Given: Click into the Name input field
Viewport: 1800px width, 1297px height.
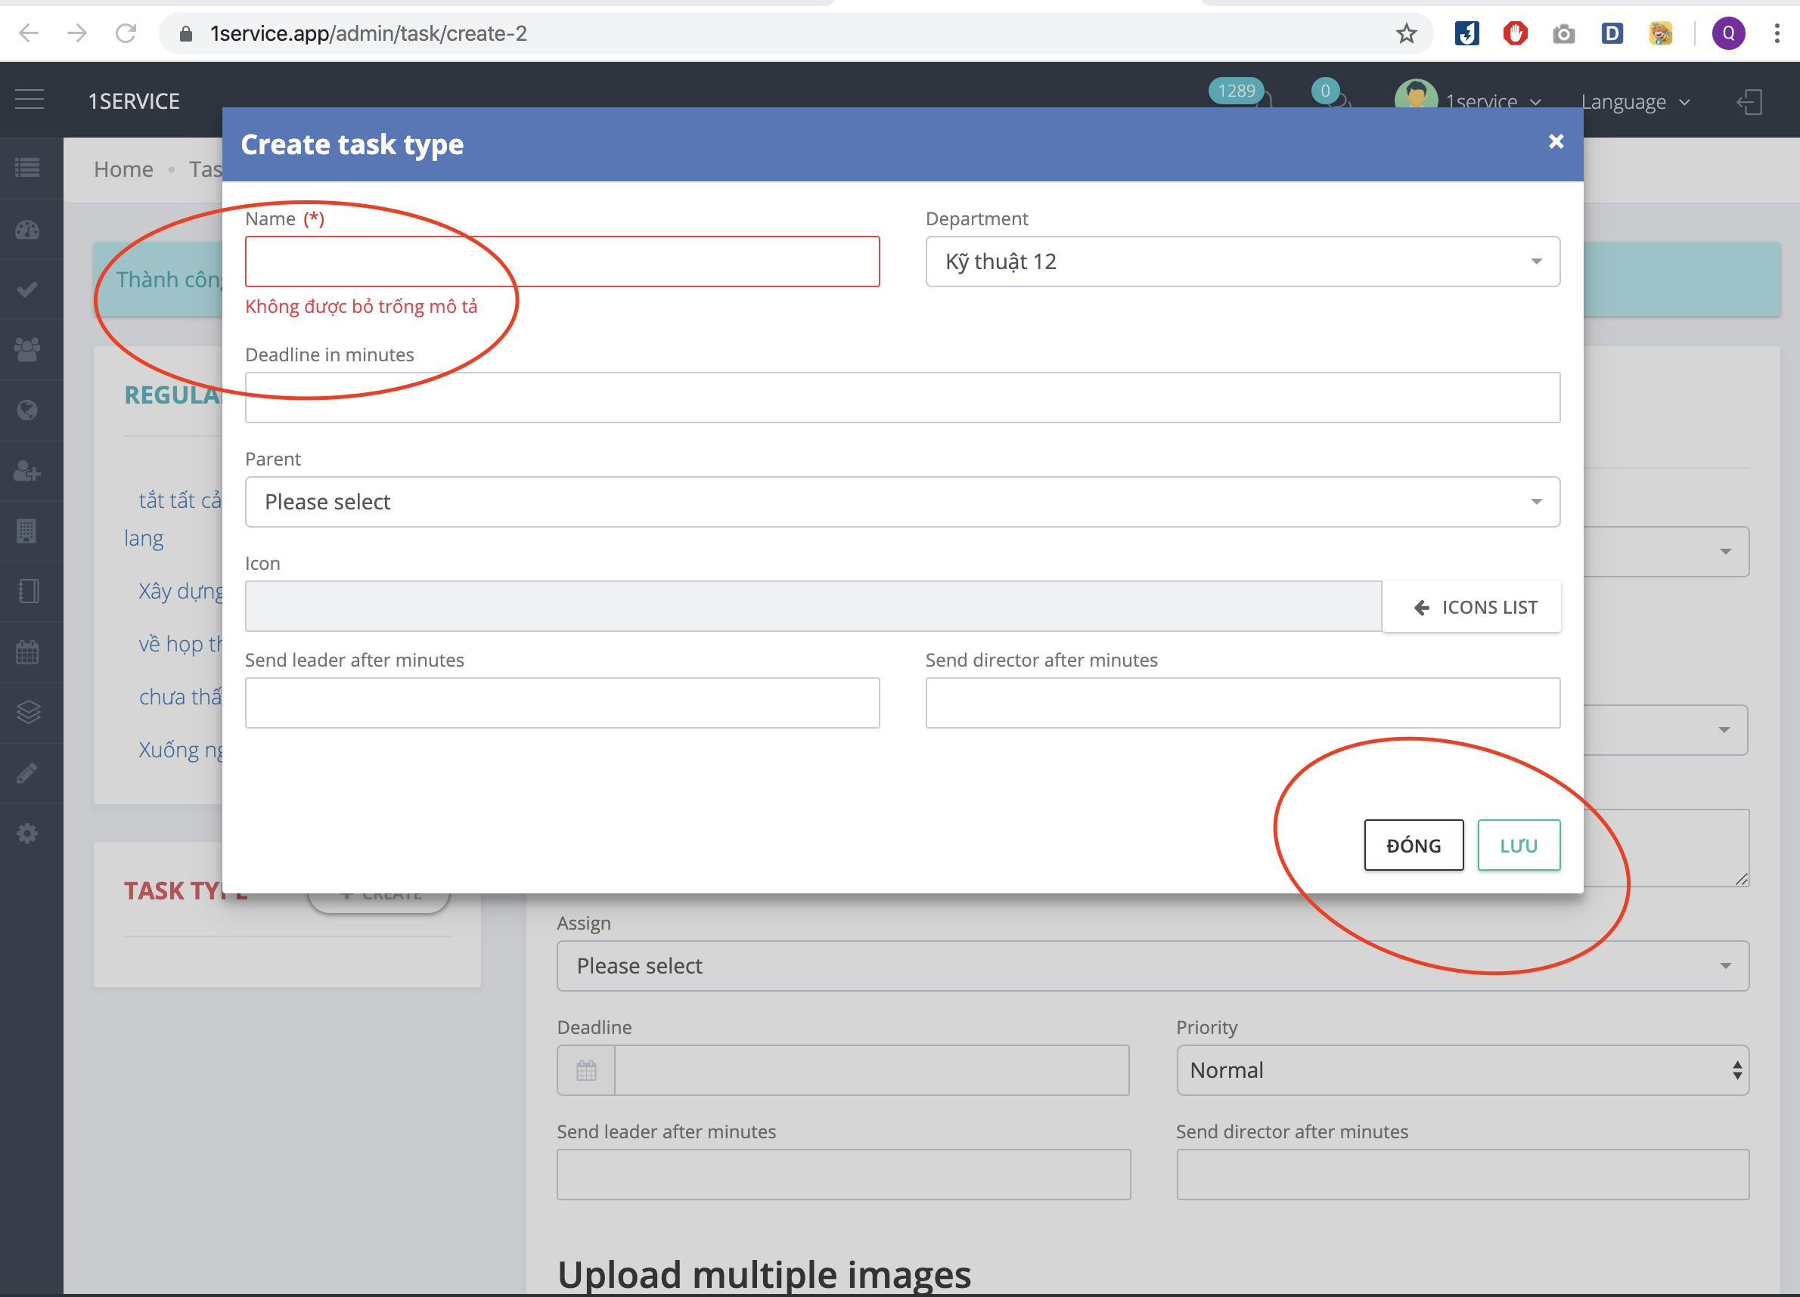Looking at the screenshot, I should pyautogui.click(x=562, y=261).
